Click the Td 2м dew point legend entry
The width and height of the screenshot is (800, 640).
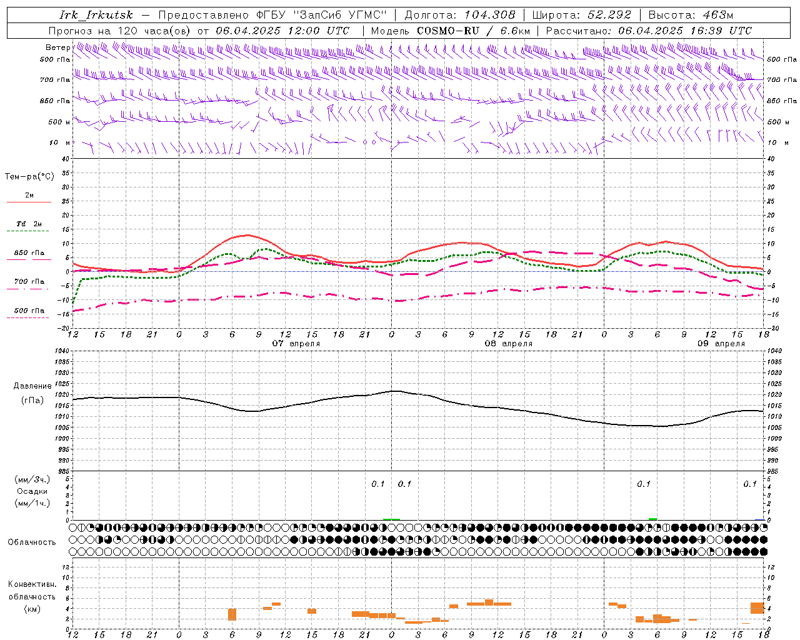pyautogui.click(x=29, y=224)
